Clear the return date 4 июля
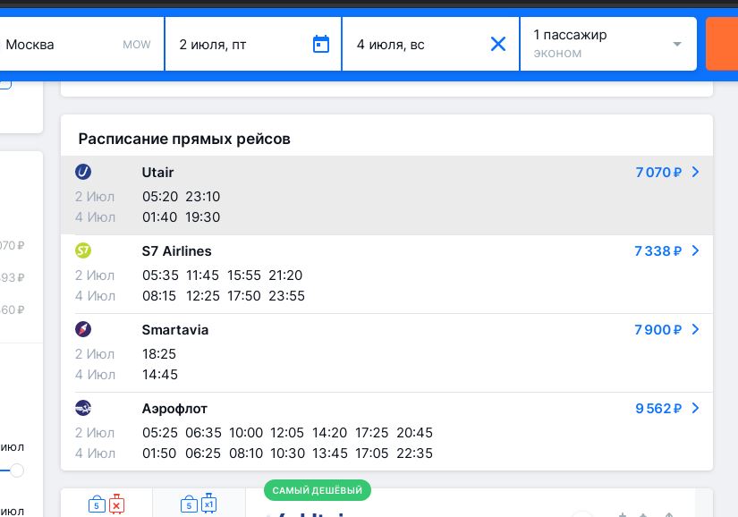The image size is (738, 517). (x=498, y=44)
